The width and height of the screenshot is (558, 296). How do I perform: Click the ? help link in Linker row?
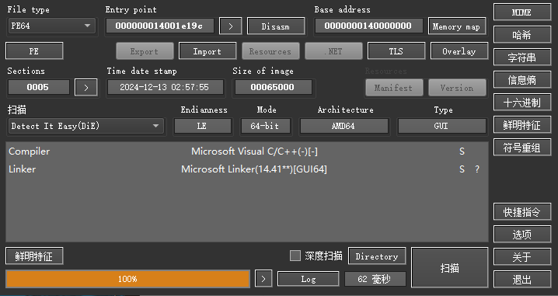(477, 169)
